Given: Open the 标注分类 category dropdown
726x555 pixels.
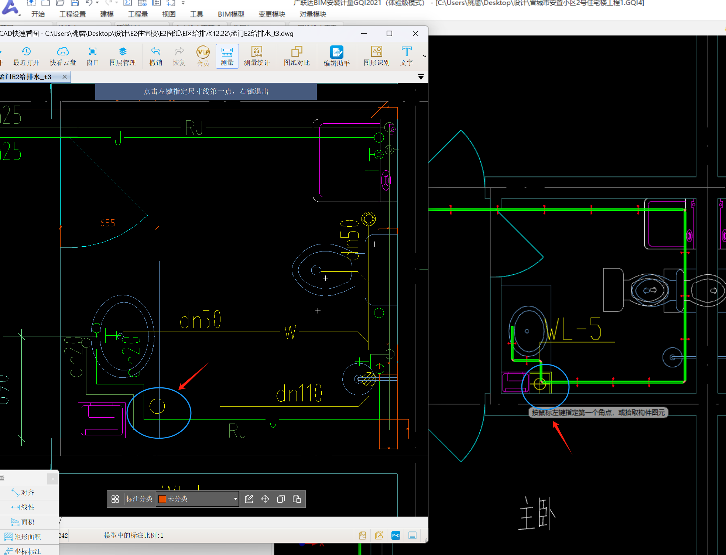Looking at the screenshot, I should pyautogui.click(x=198, y=499).
